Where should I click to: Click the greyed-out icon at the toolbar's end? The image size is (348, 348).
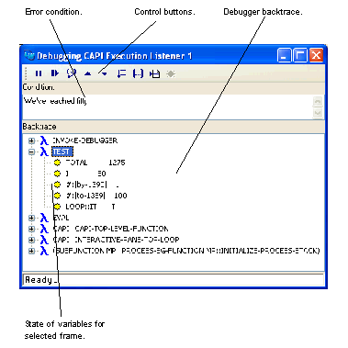[171, 73]
